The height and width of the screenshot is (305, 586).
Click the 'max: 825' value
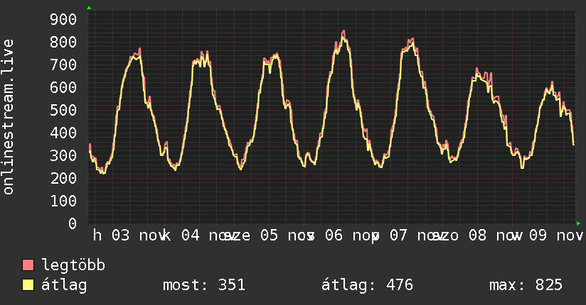pyautogui.click(x=526, y=285)
